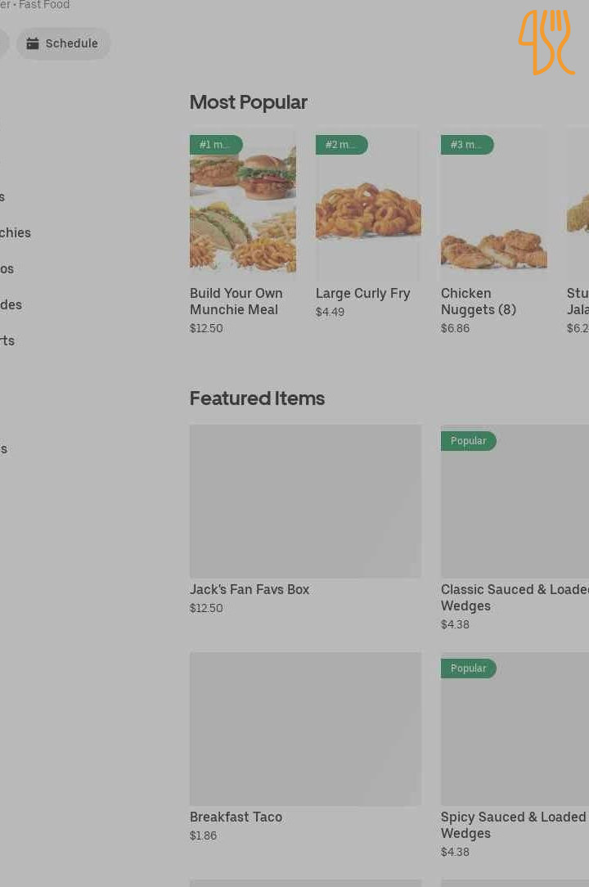
Task: Click Popular badge on Spicy Sauced Wedges
Action: 469,669
